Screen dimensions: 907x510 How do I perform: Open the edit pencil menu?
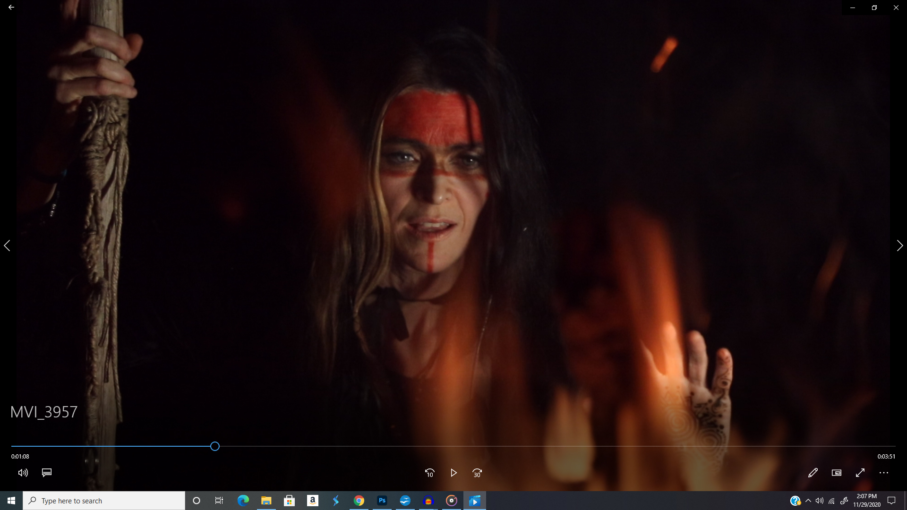(x=813, y=473)
